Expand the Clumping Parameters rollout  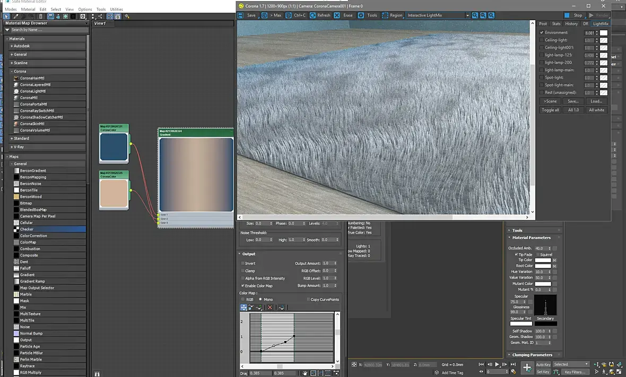pyautogui.click(x=533, y=355)
